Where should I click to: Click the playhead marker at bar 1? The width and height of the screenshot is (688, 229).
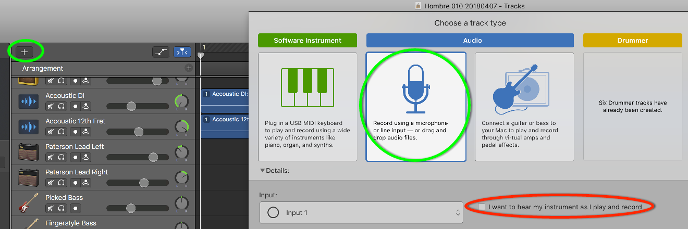(x=201, y=55)
